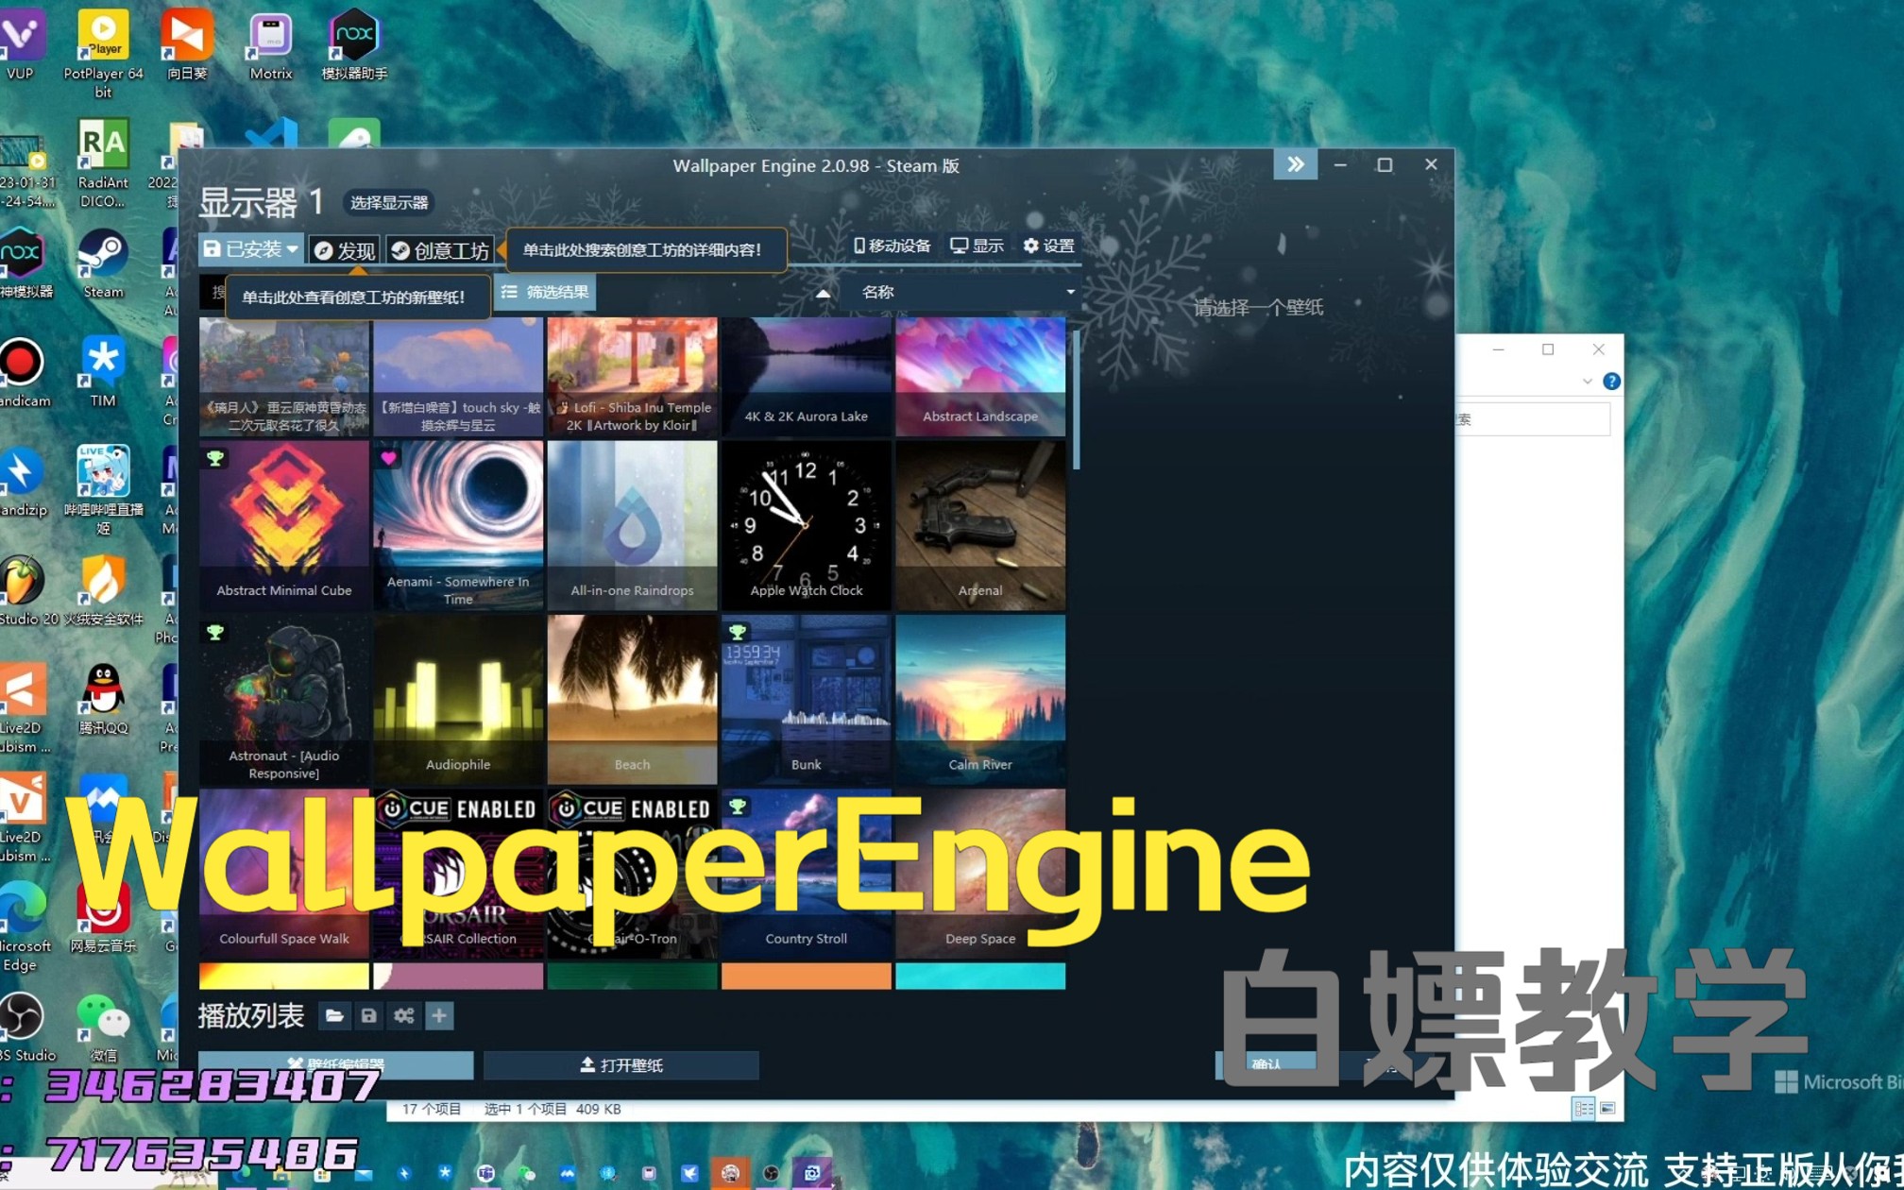Click trophy badge on Bunk wallpaper
The height and width of the screenshot is (1190, 1904).
(x=738, y=632)
